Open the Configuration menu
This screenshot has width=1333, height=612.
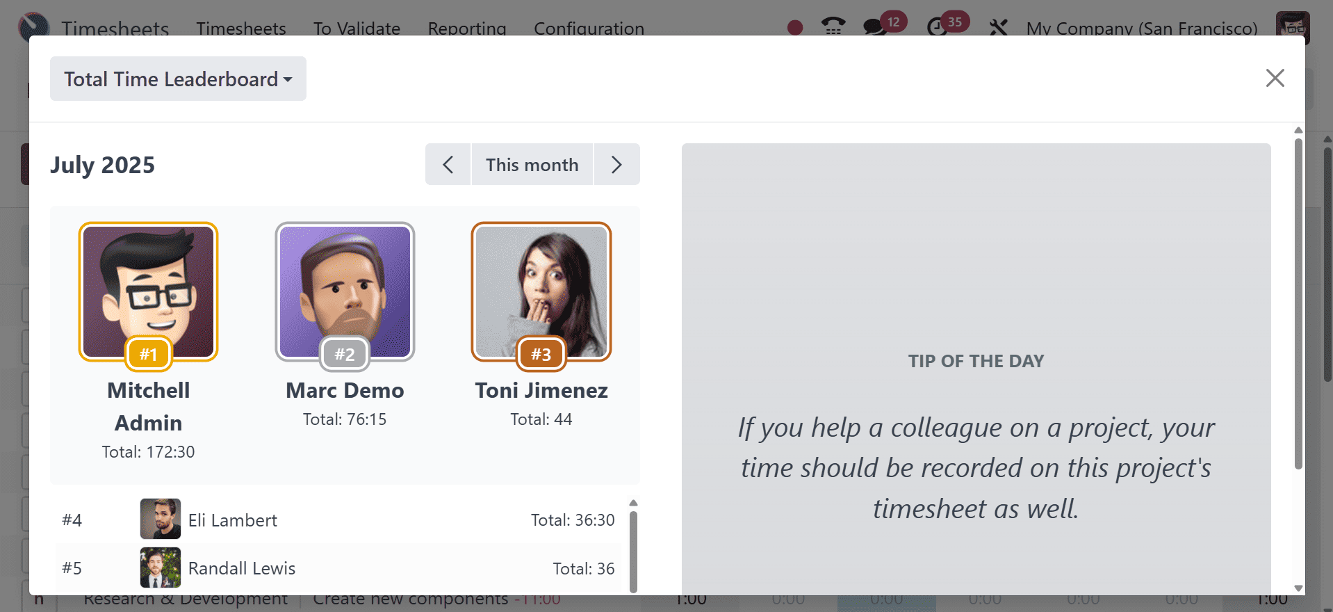click(589, 29)
